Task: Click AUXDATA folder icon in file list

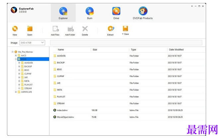Action: (x=55, y=56)
